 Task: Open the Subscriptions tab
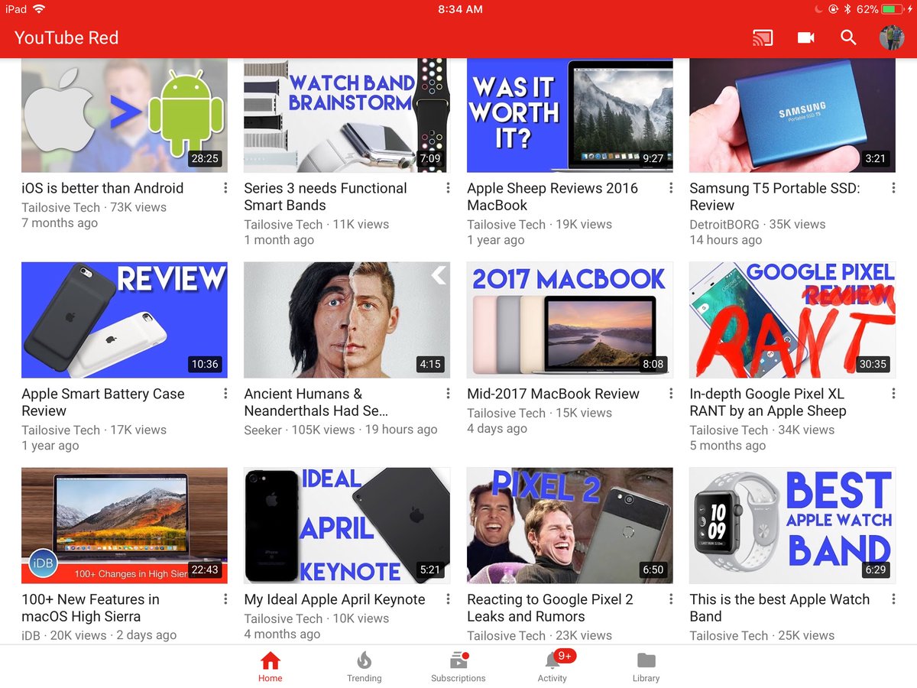tap(458, 667)
